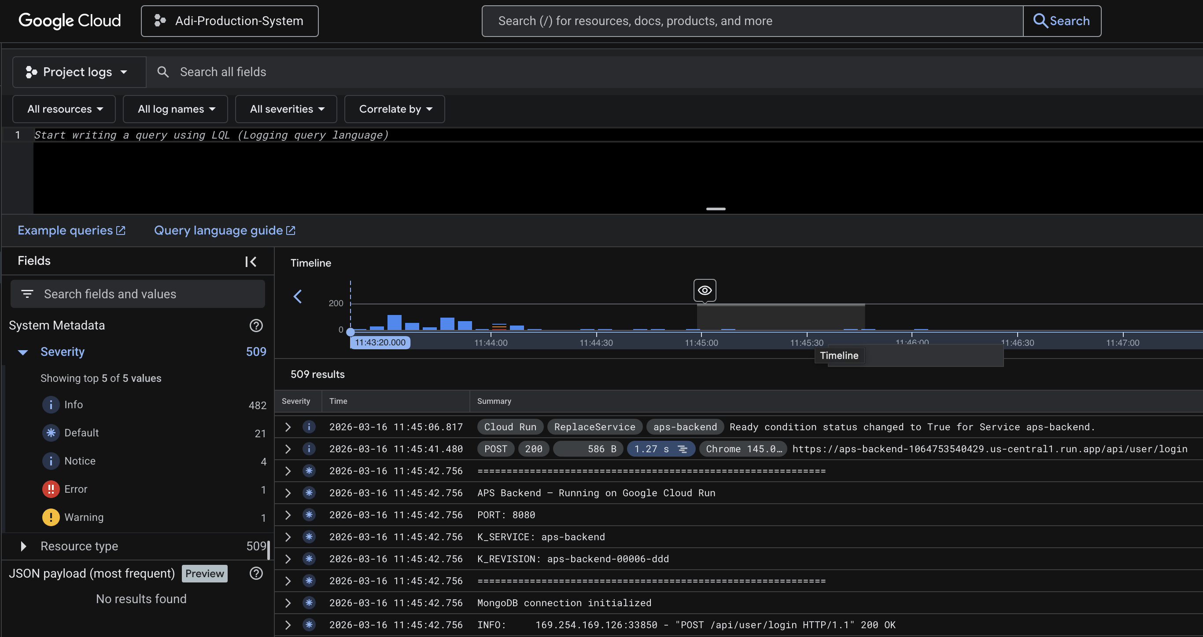Click the yellow Warning severity icon
The height and width of the screenshot is (637, 1203).
(x=51, y=517)
